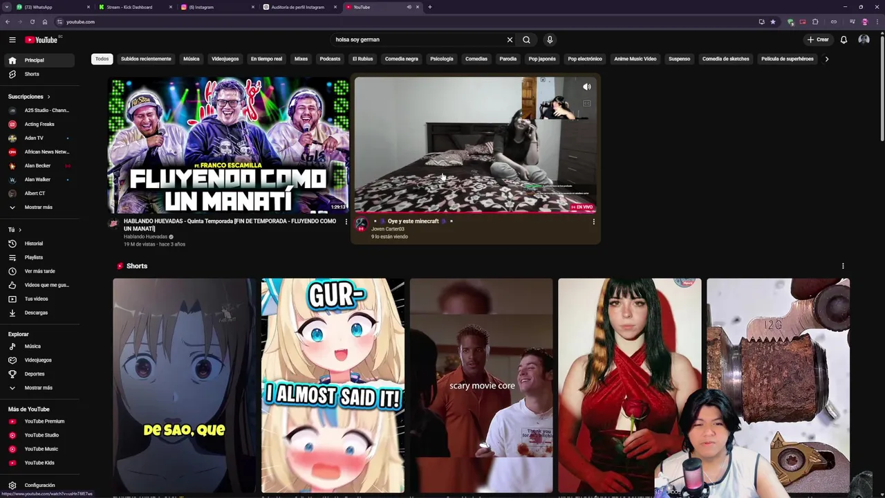Viewport: 885px width, 498px height.
Task: Select Subidos recientemente chip
Action: click(x=146, y=59)
